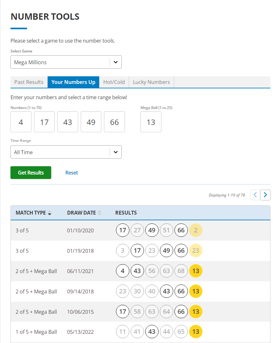Click the first number field containing 4
The height and width of the screenshot is (343, 280).
(21, 122)
